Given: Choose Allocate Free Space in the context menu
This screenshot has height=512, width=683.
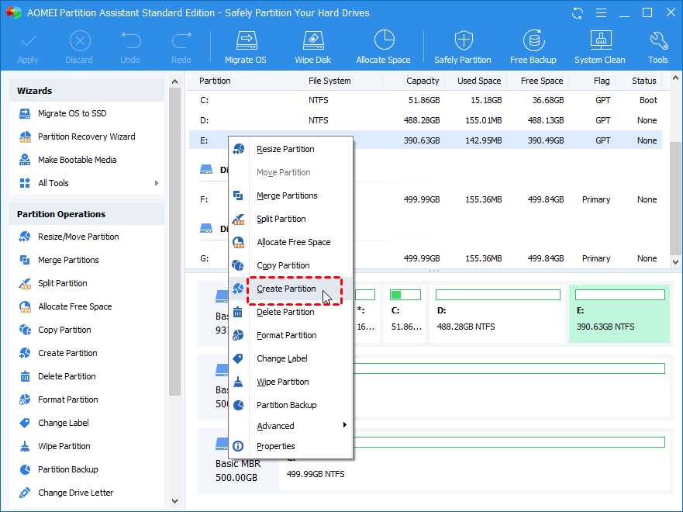Looking at the screenshot, I should point(291,242).
